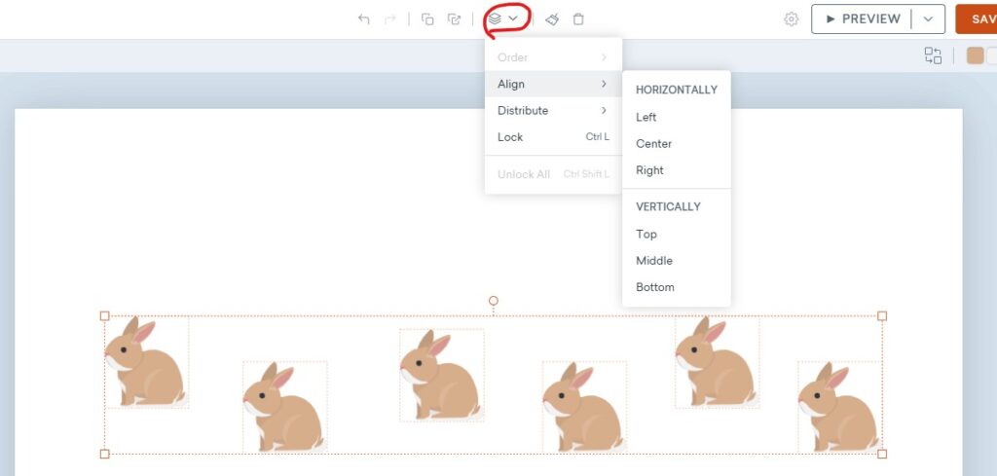Click the paste icon in toolbar
Viewport: 997px width, 476px height.
[454, 19]
